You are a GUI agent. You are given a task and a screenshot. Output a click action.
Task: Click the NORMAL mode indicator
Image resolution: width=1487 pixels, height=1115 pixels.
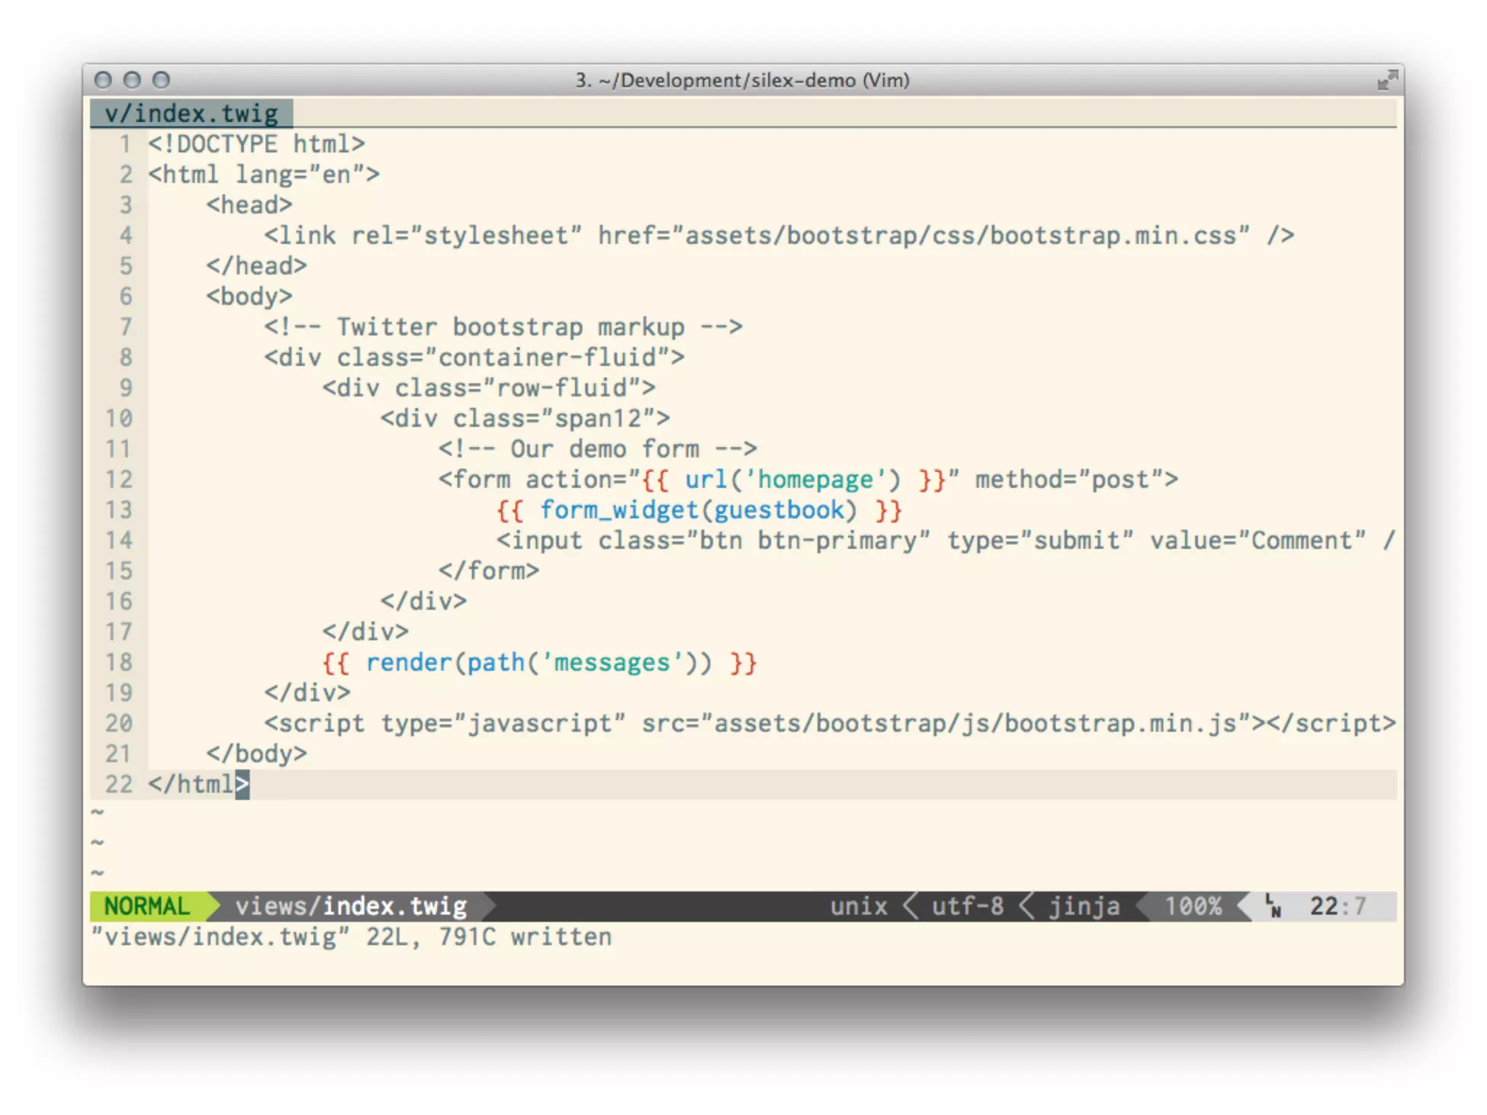point(147,906)
